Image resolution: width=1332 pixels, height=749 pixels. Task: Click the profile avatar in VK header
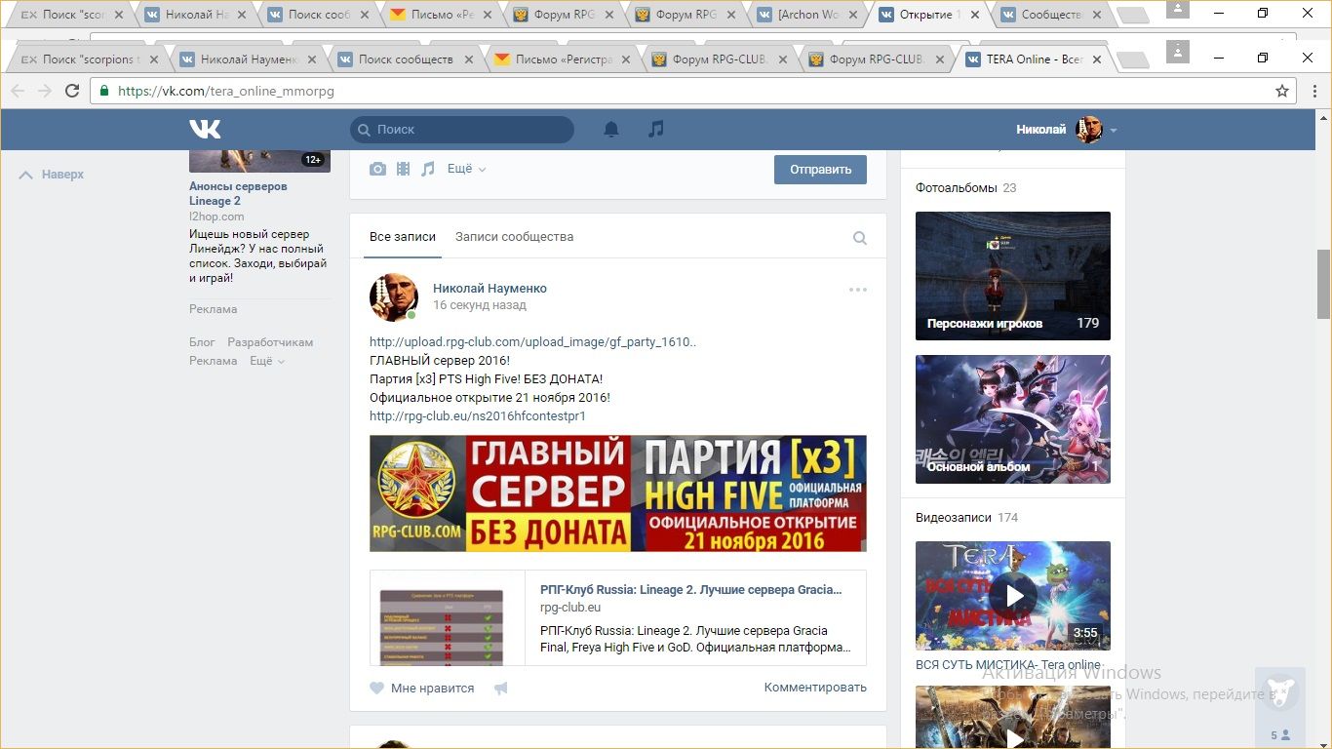(x=1088, y=130)
